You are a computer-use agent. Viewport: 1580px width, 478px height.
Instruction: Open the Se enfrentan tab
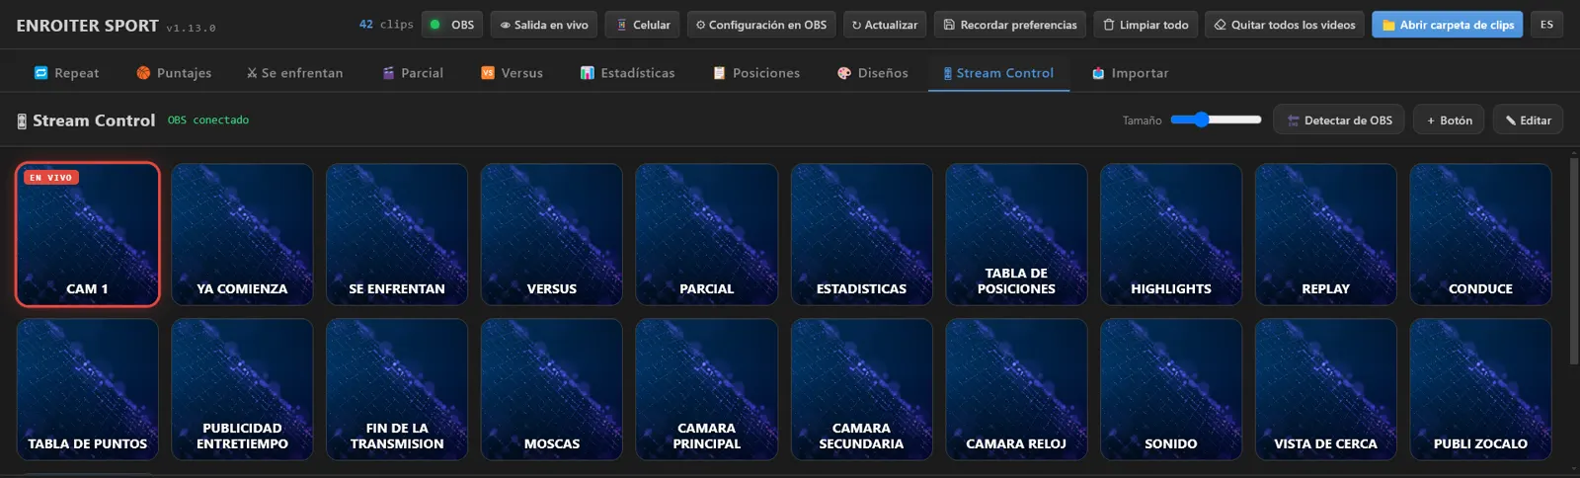295,73
